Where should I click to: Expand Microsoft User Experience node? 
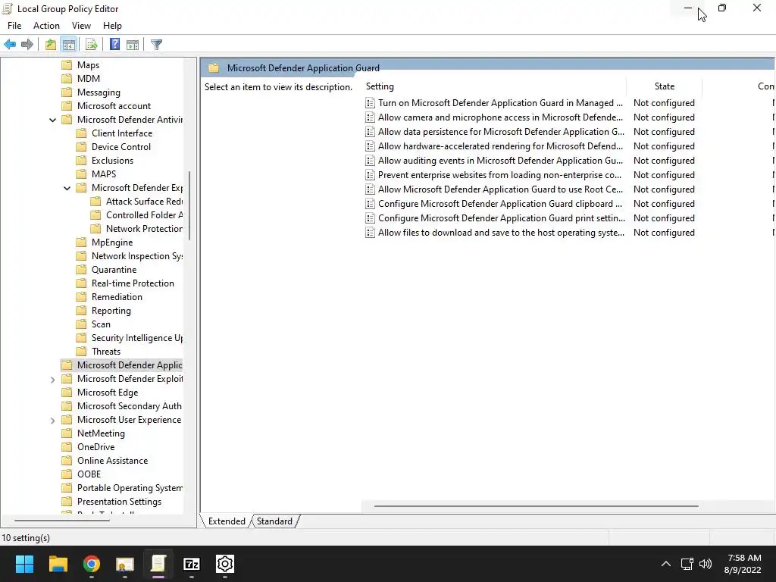[x=52, y=420]
